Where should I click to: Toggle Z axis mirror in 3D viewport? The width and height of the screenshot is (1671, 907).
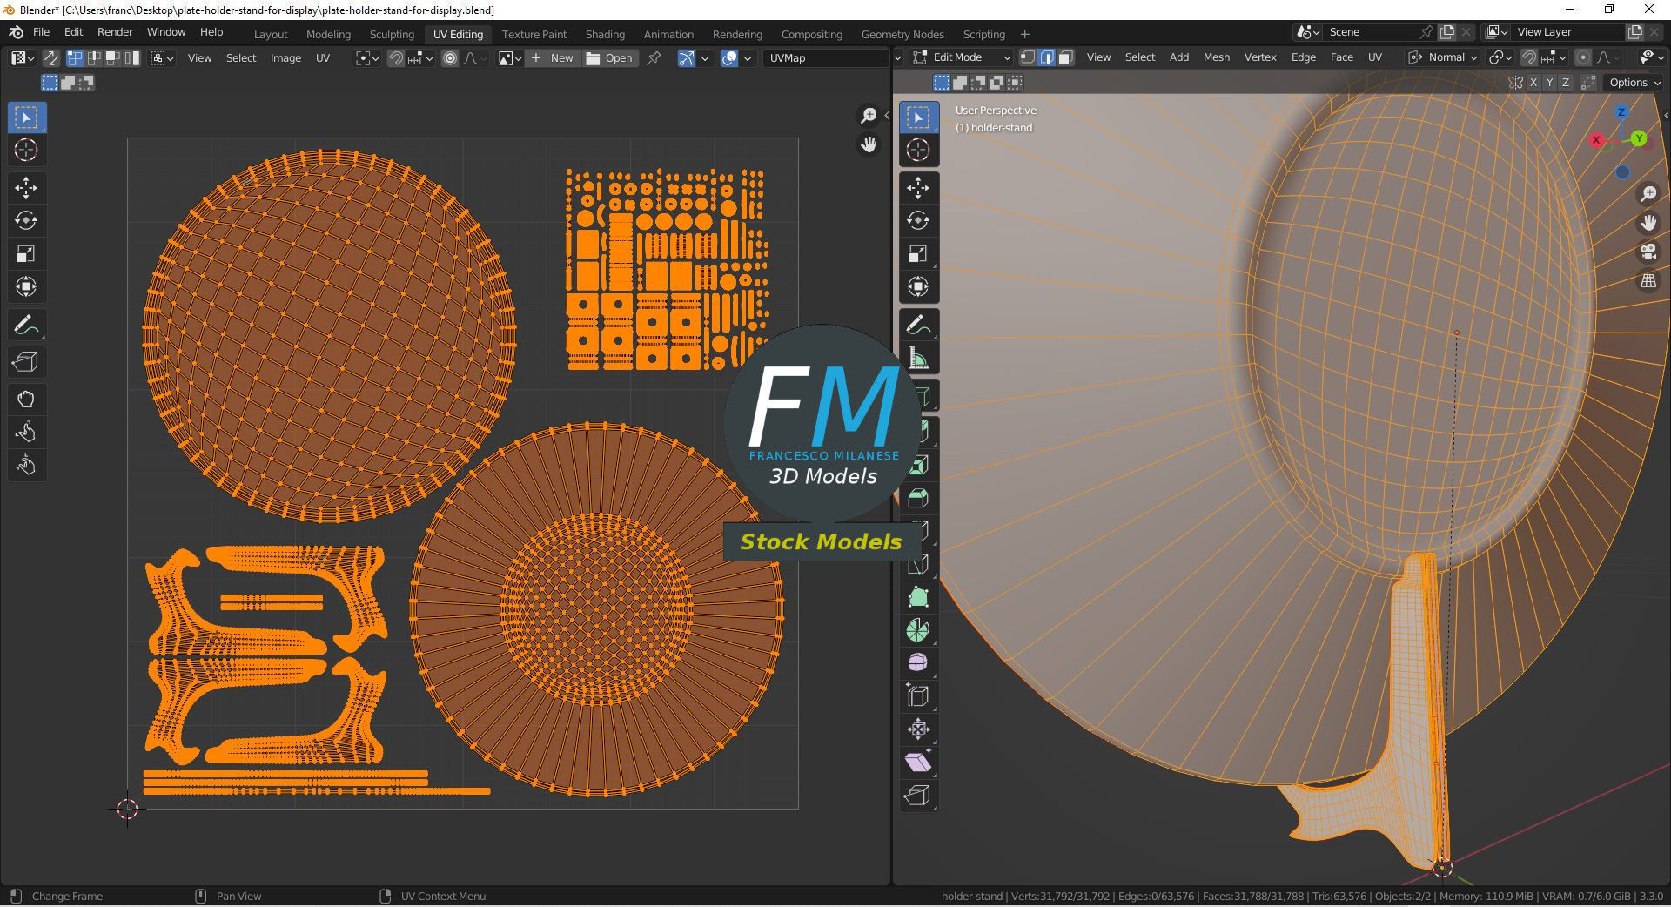pyautogui.click(x=1566, y=83)
